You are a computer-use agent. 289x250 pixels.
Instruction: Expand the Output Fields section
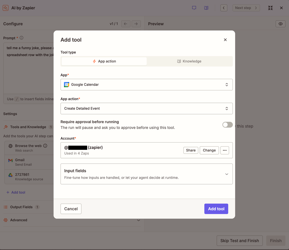coord(28,207)
